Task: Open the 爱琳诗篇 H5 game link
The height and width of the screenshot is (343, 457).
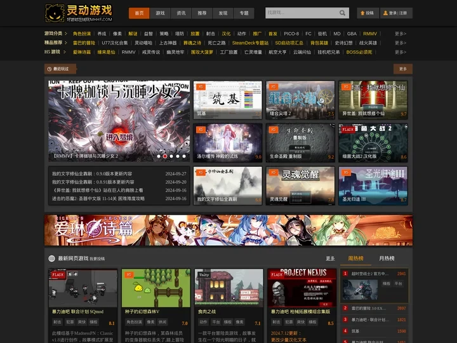Action: pyautogui.click(x=82, y=52)
